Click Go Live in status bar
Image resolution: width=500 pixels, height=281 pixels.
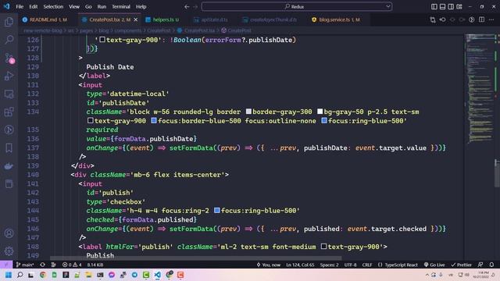pyautogui.click(x=434, y=265)
